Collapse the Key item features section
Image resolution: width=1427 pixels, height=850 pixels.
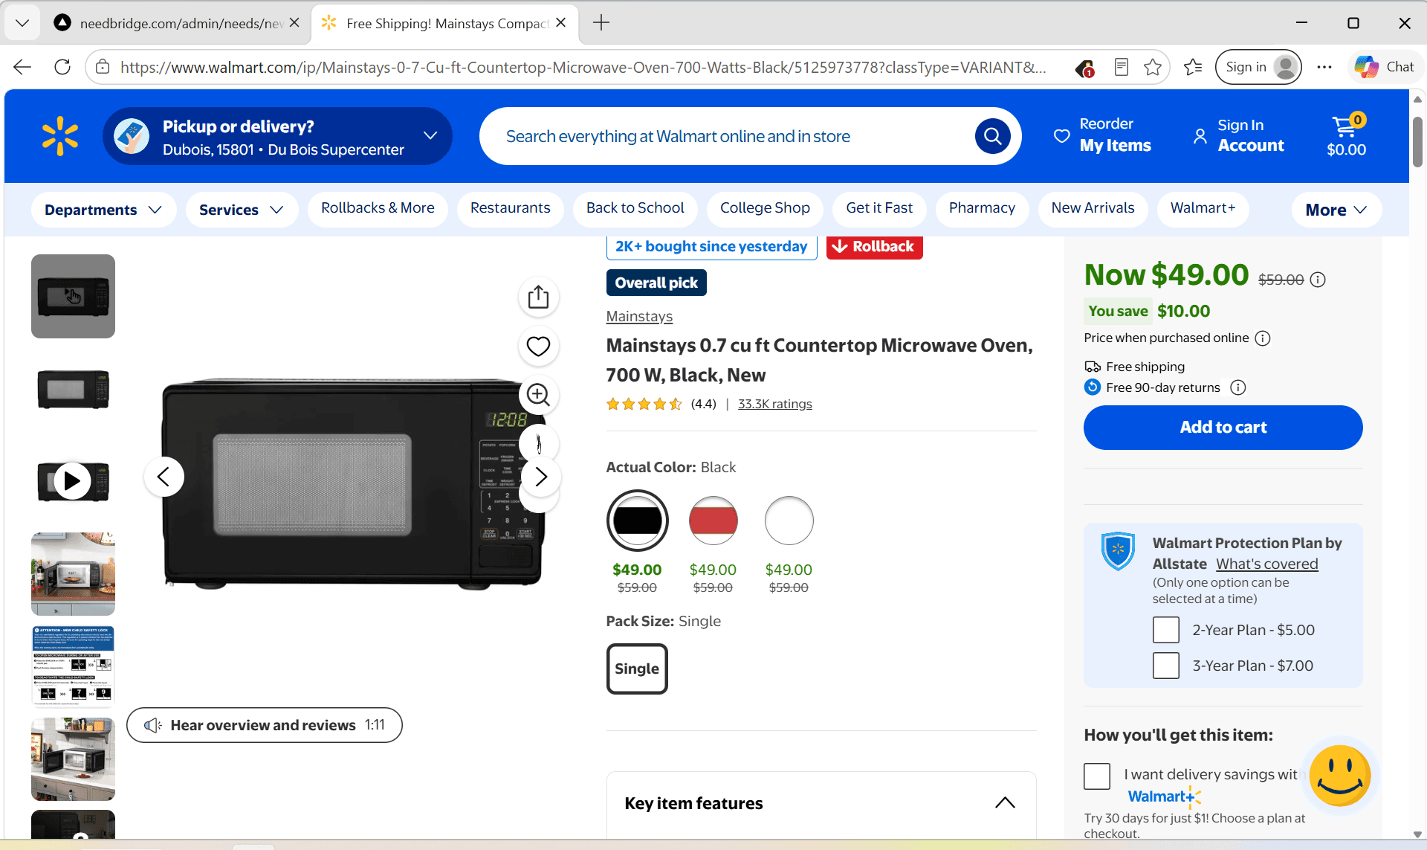(x=1005, y=802)
